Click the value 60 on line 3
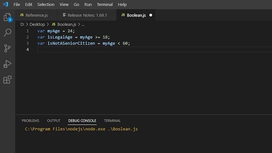The width and height of the screenshot is (272, 153). pyautogui.click(x=125, y=43)
